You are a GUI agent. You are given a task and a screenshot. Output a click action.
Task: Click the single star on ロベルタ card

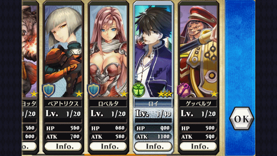click(x=124, y=94)
